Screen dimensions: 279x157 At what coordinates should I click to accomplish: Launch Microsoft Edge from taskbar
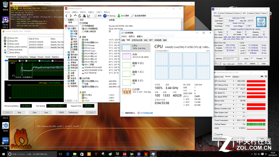[68, 154]
